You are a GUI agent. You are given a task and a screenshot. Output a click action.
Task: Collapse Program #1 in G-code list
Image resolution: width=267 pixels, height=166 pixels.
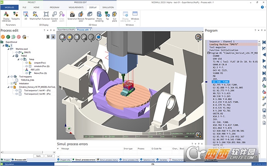tap(208, 53)
